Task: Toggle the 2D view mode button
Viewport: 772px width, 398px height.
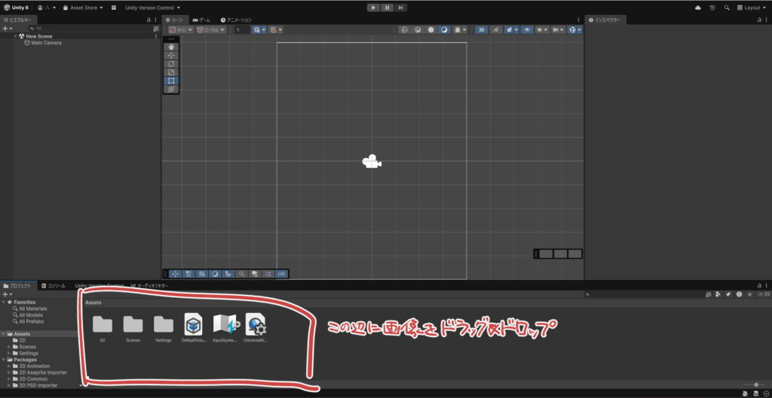Action: [x=481, y=30]
